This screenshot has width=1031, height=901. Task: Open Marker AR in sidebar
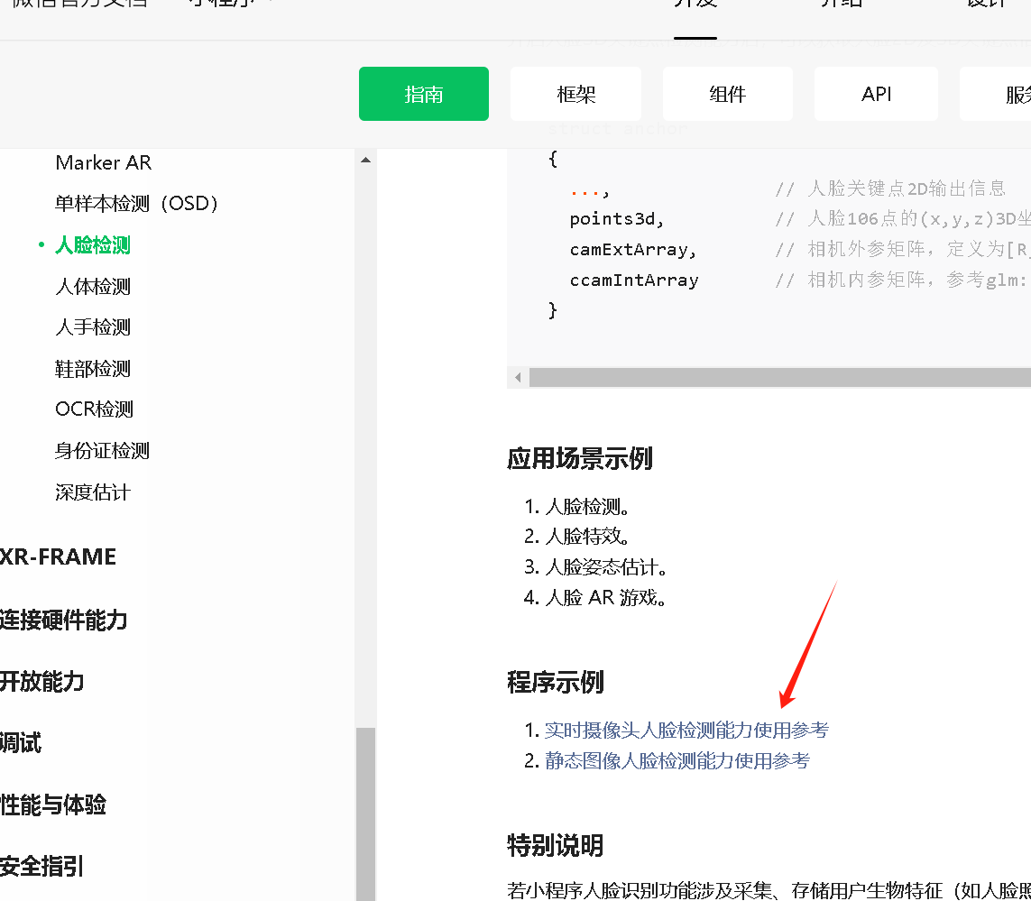pyautogui.click(x=103, y=162)
